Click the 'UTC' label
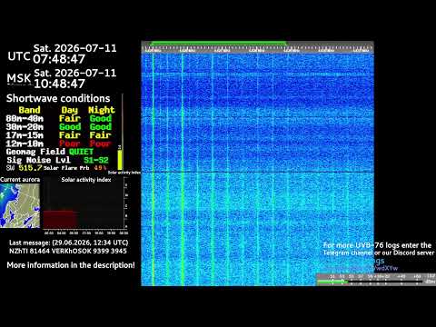 coord(19,56)
